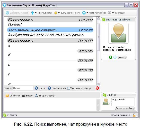
Task: Click the search text field containing Привет
Action: click(23, 88)
